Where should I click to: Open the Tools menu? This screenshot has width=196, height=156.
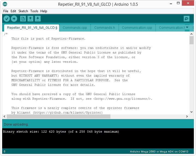(34, 11)
